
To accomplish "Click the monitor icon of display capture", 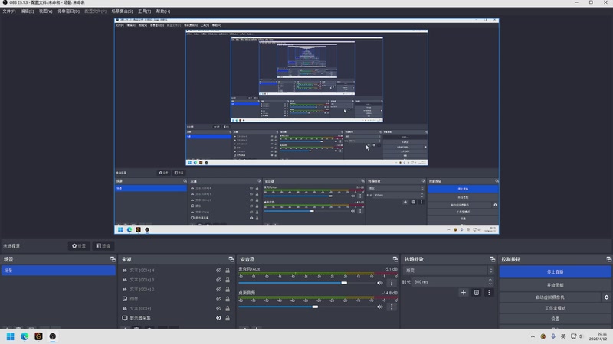I will [x=125, y=318].
